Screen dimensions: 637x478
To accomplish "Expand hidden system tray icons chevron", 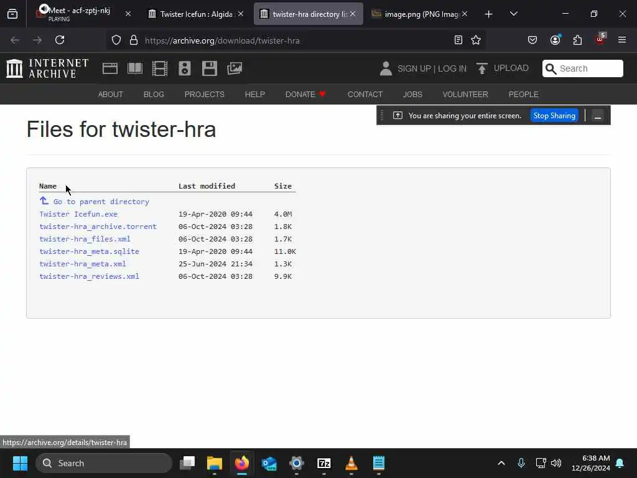I will click(x=501, y=463).
